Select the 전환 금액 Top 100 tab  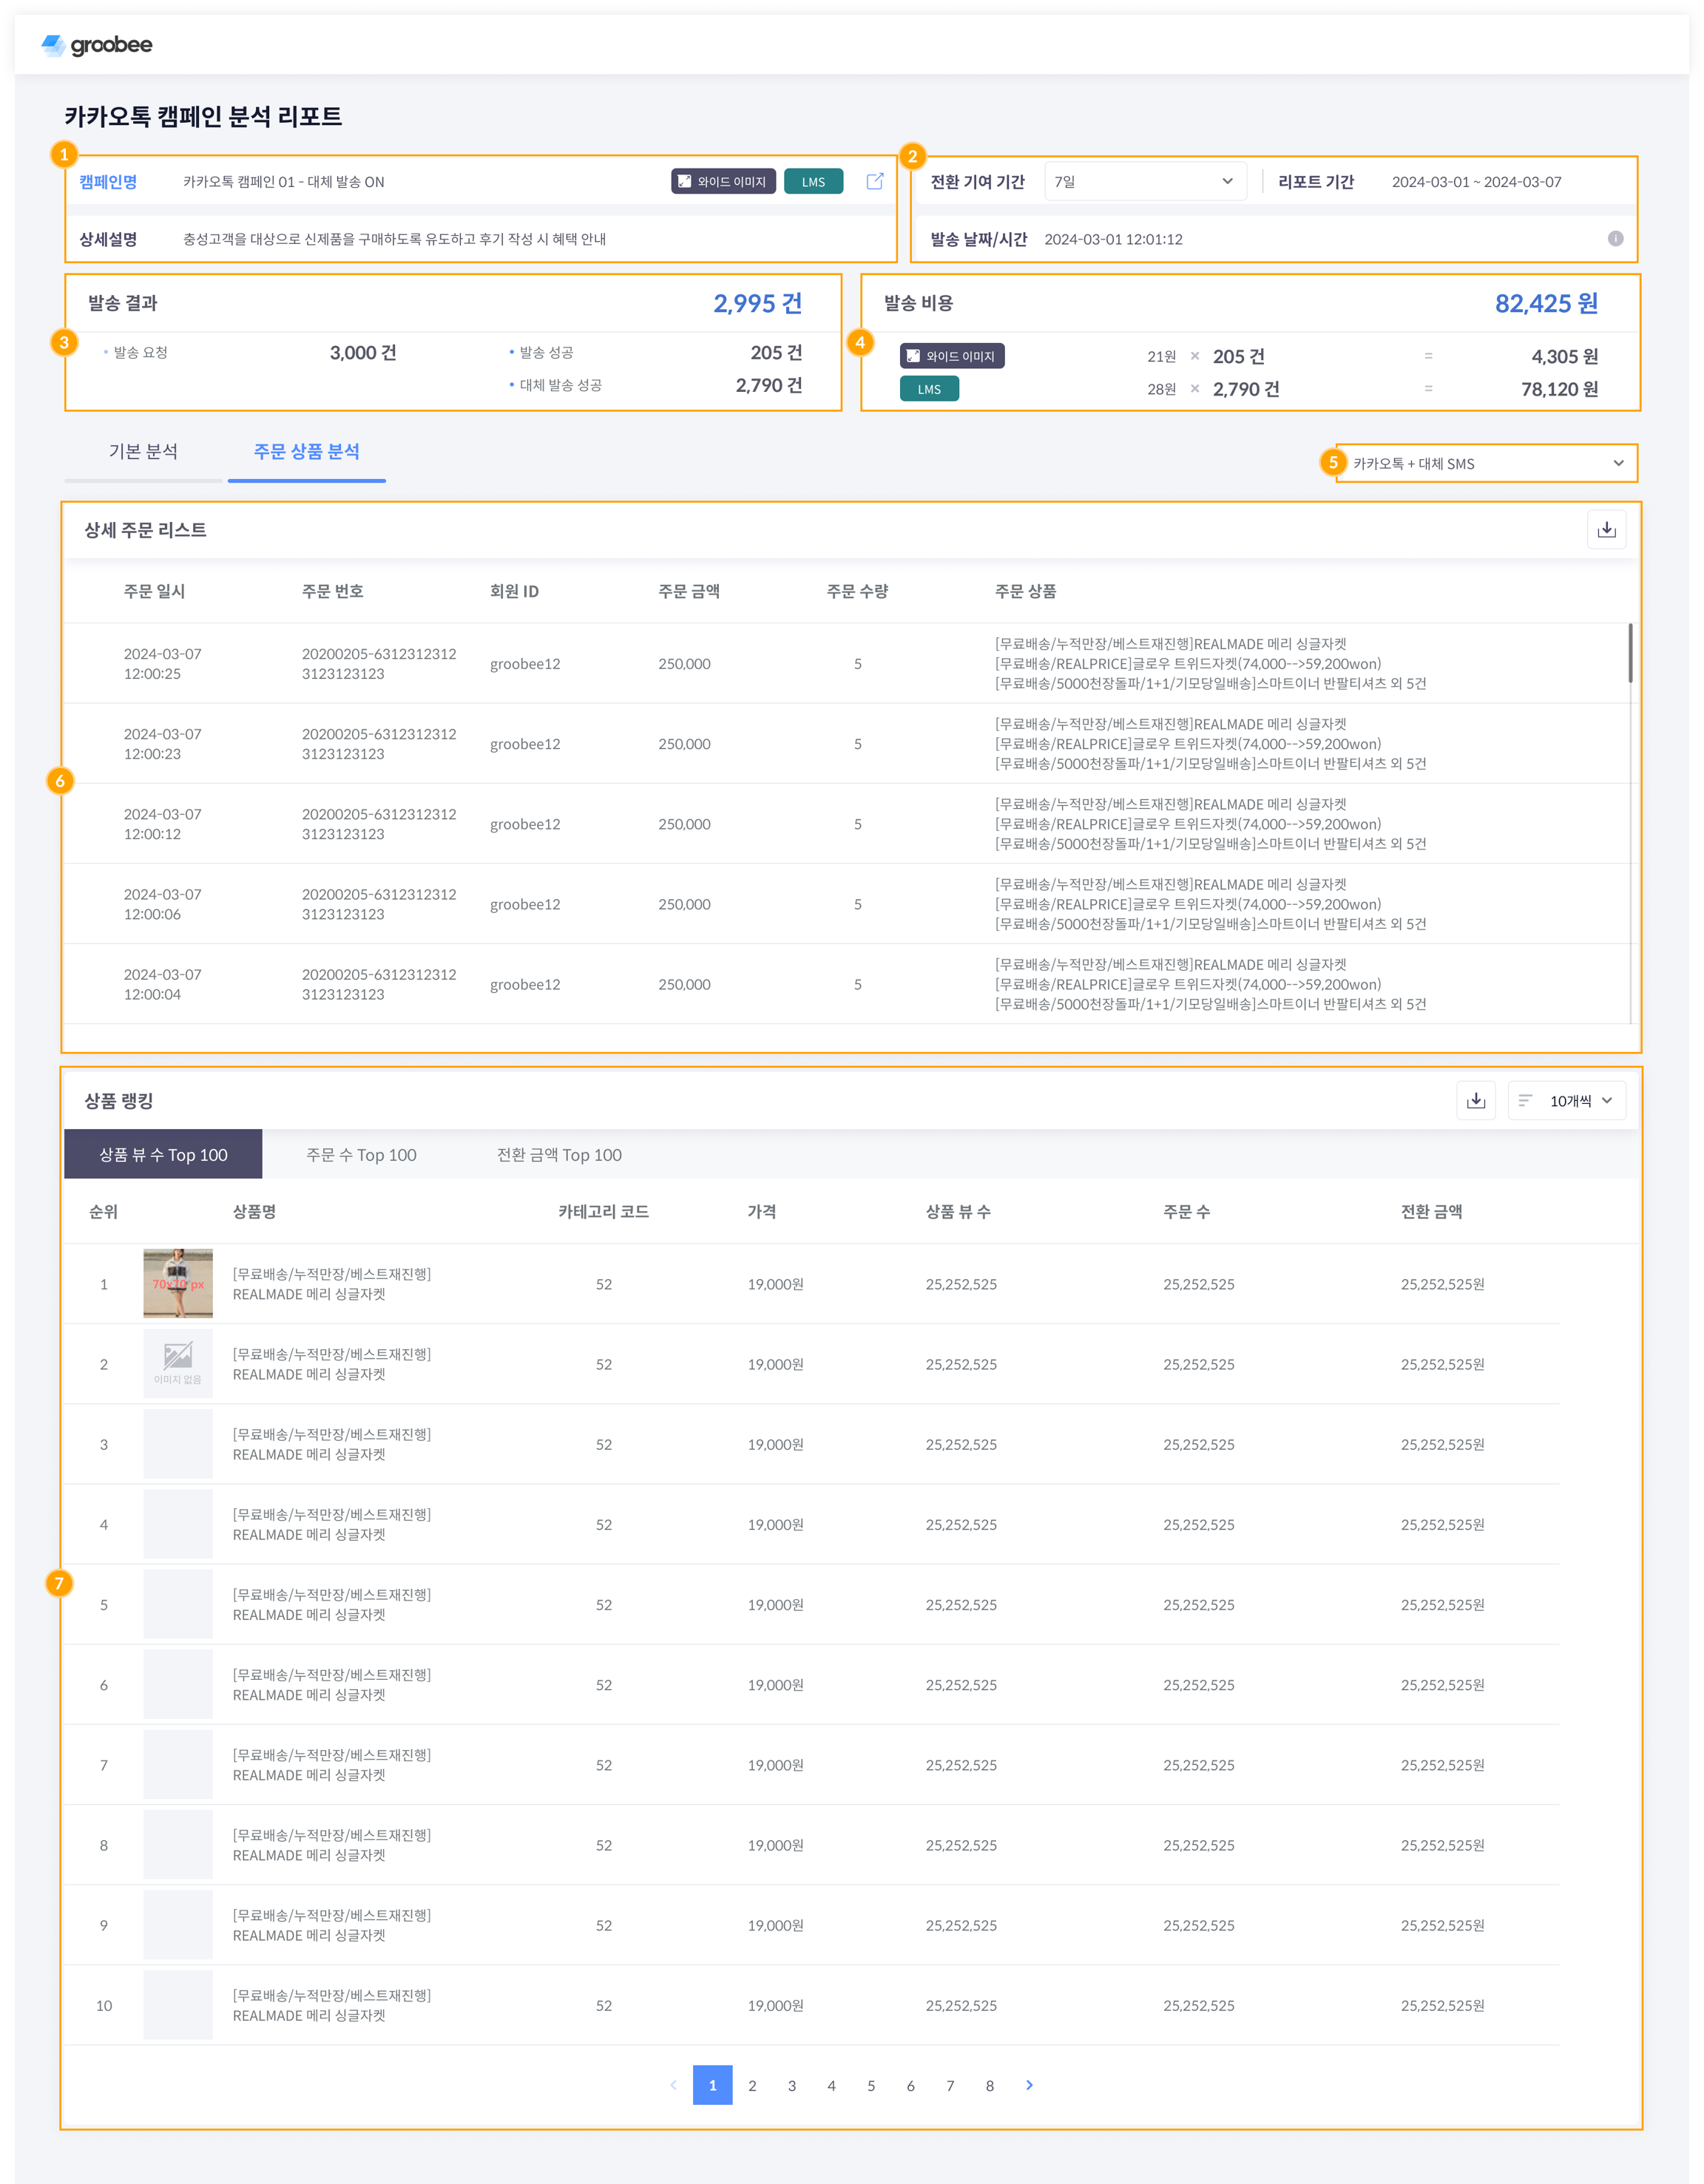[x=559, y=1154]
